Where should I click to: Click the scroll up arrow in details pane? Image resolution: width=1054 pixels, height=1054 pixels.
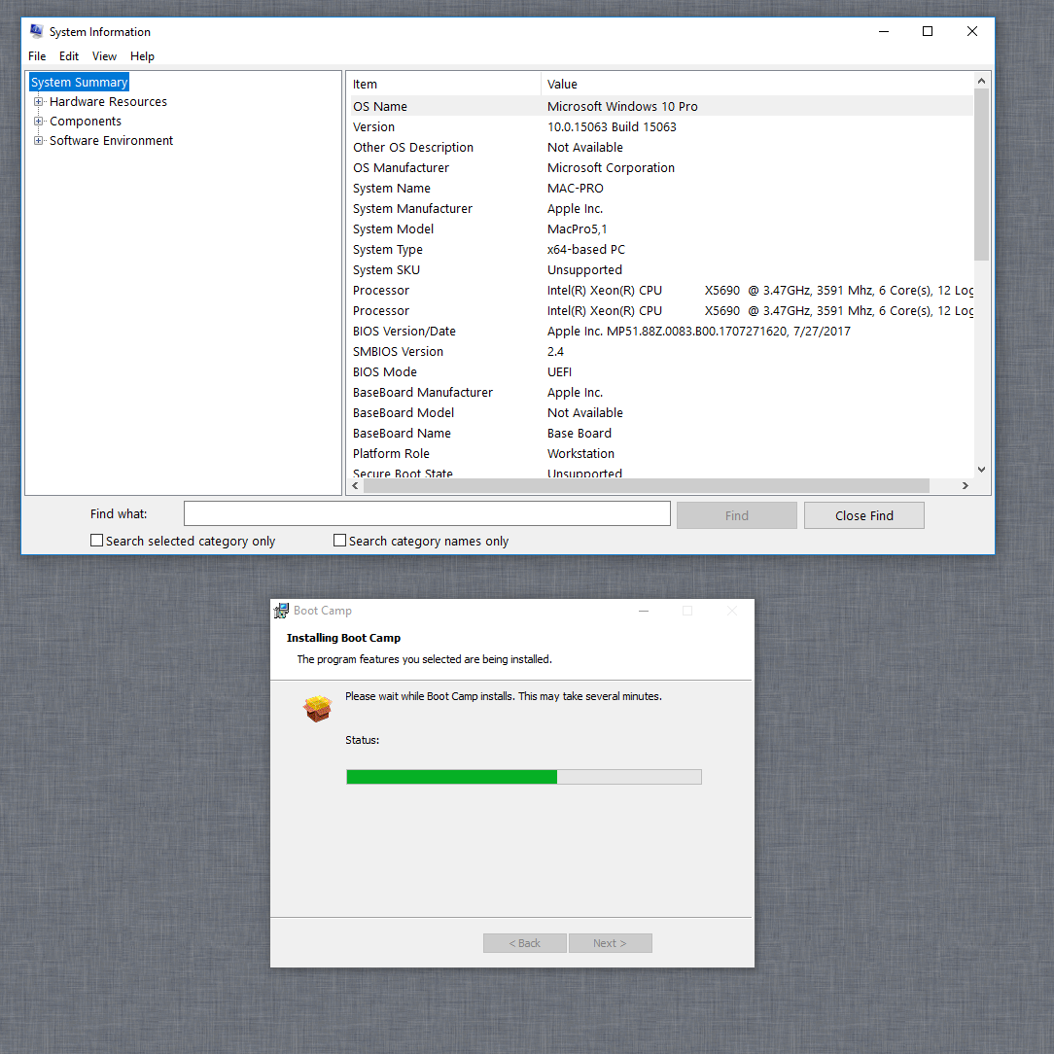(x=981, y=81)
